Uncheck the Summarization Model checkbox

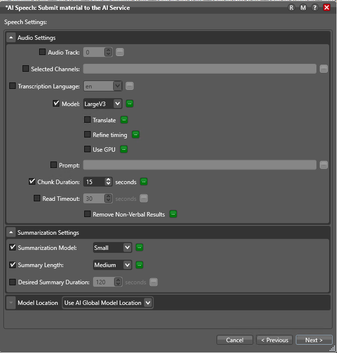coord(12,247)
